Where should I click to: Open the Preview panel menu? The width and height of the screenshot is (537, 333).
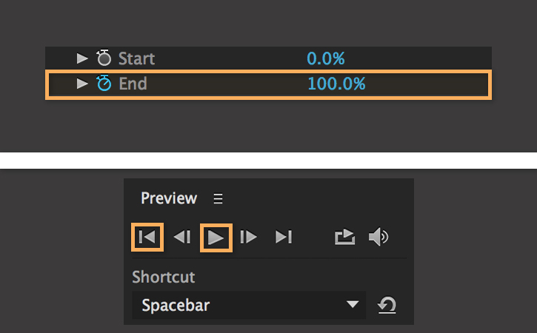point(218,198)
